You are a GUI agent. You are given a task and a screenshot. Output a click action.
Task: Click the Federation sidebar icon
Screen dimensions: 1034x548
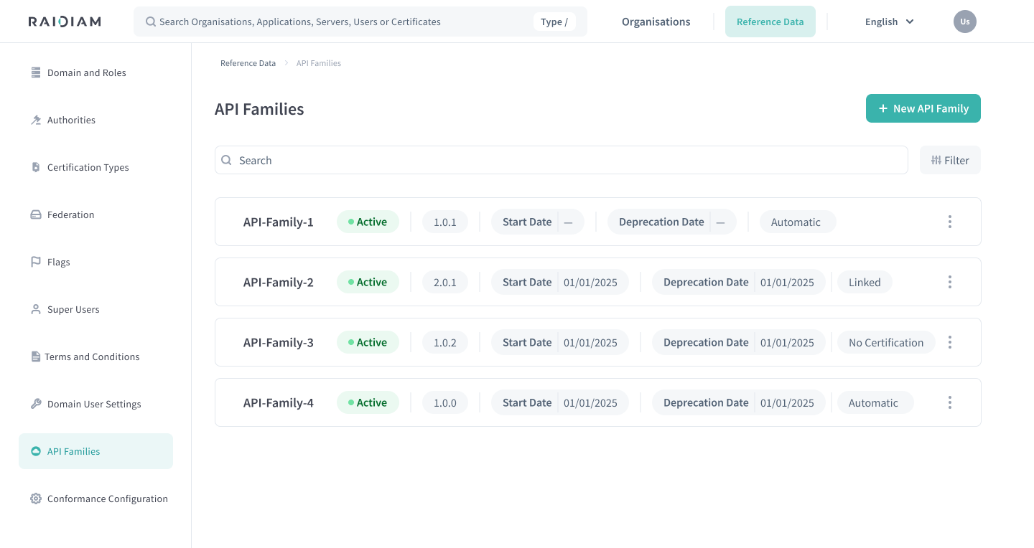click(35, 214)
